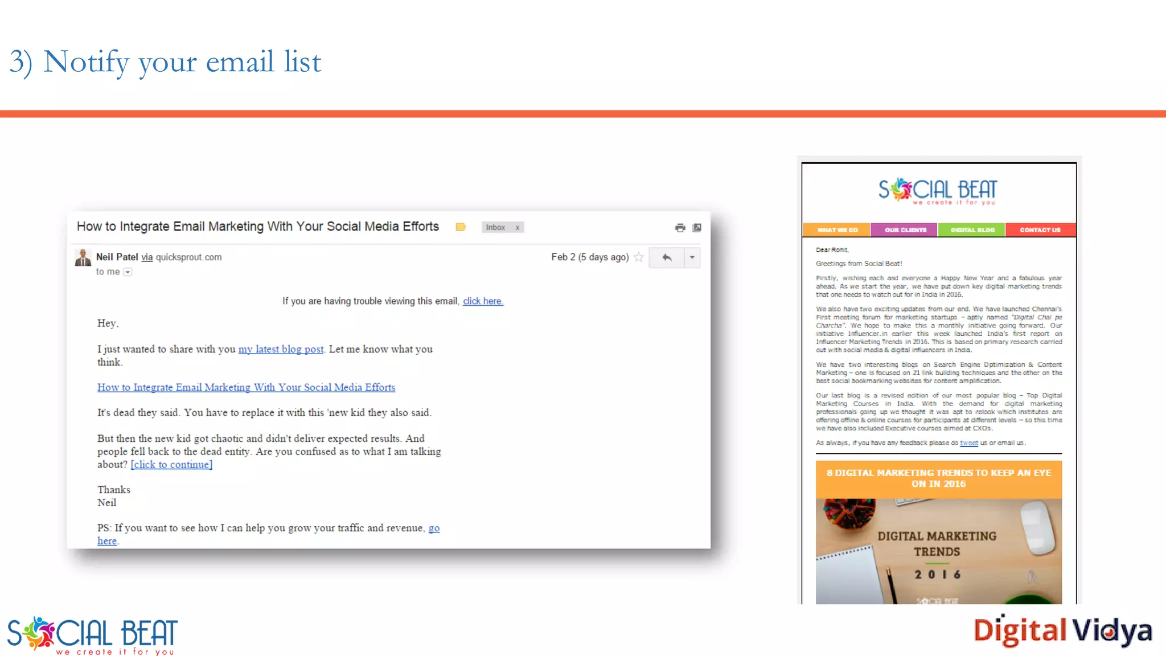Click the 'tweet' link in the newsletter
Screen dimensions: 1166x656
(968, 443)
